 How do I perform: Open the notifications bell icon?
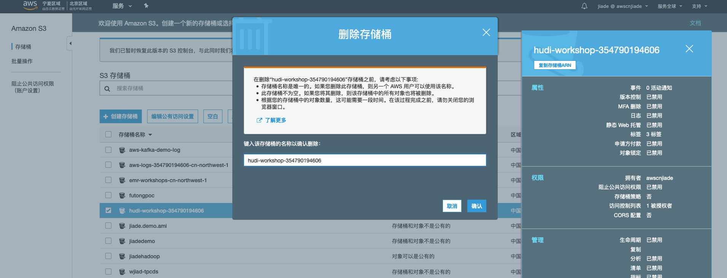coord(584,6)
